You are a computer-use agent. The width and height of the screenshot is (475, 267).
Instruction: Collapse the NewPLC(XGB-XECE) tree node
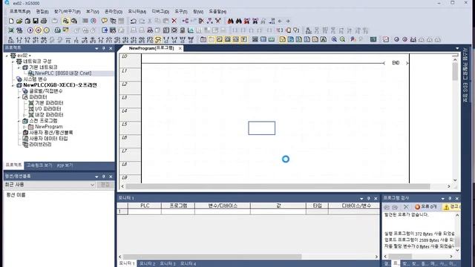(13, 85)
